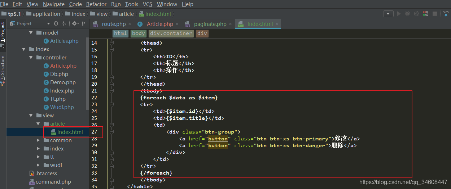Open the File menu
The image size is (451, 189).
(4, 4)
